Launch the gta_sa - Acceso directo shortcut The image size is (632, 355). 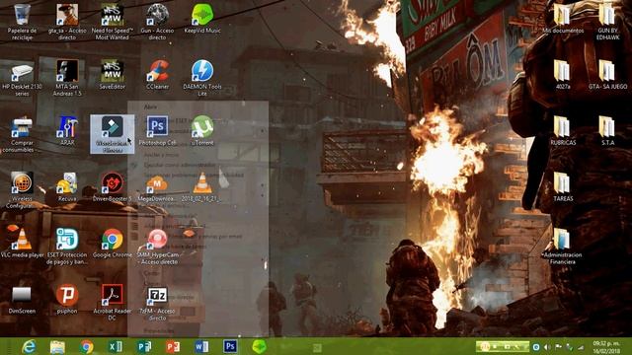pos(67,22)
